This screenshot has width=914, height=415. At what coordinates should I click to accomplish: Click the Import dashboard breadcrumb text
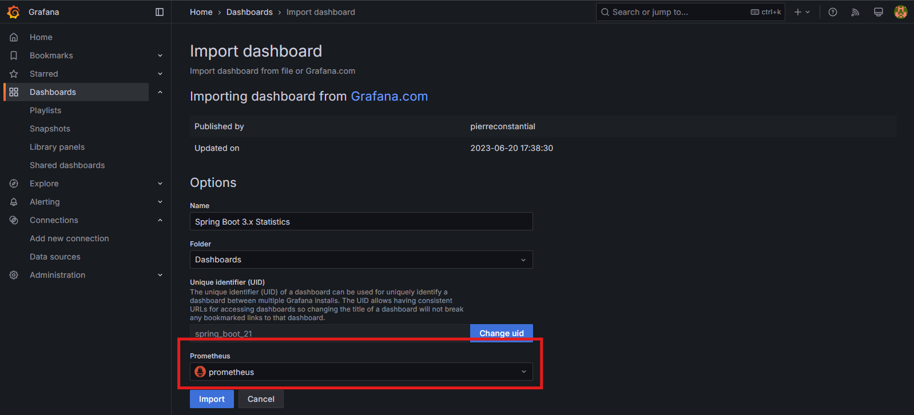321,12
